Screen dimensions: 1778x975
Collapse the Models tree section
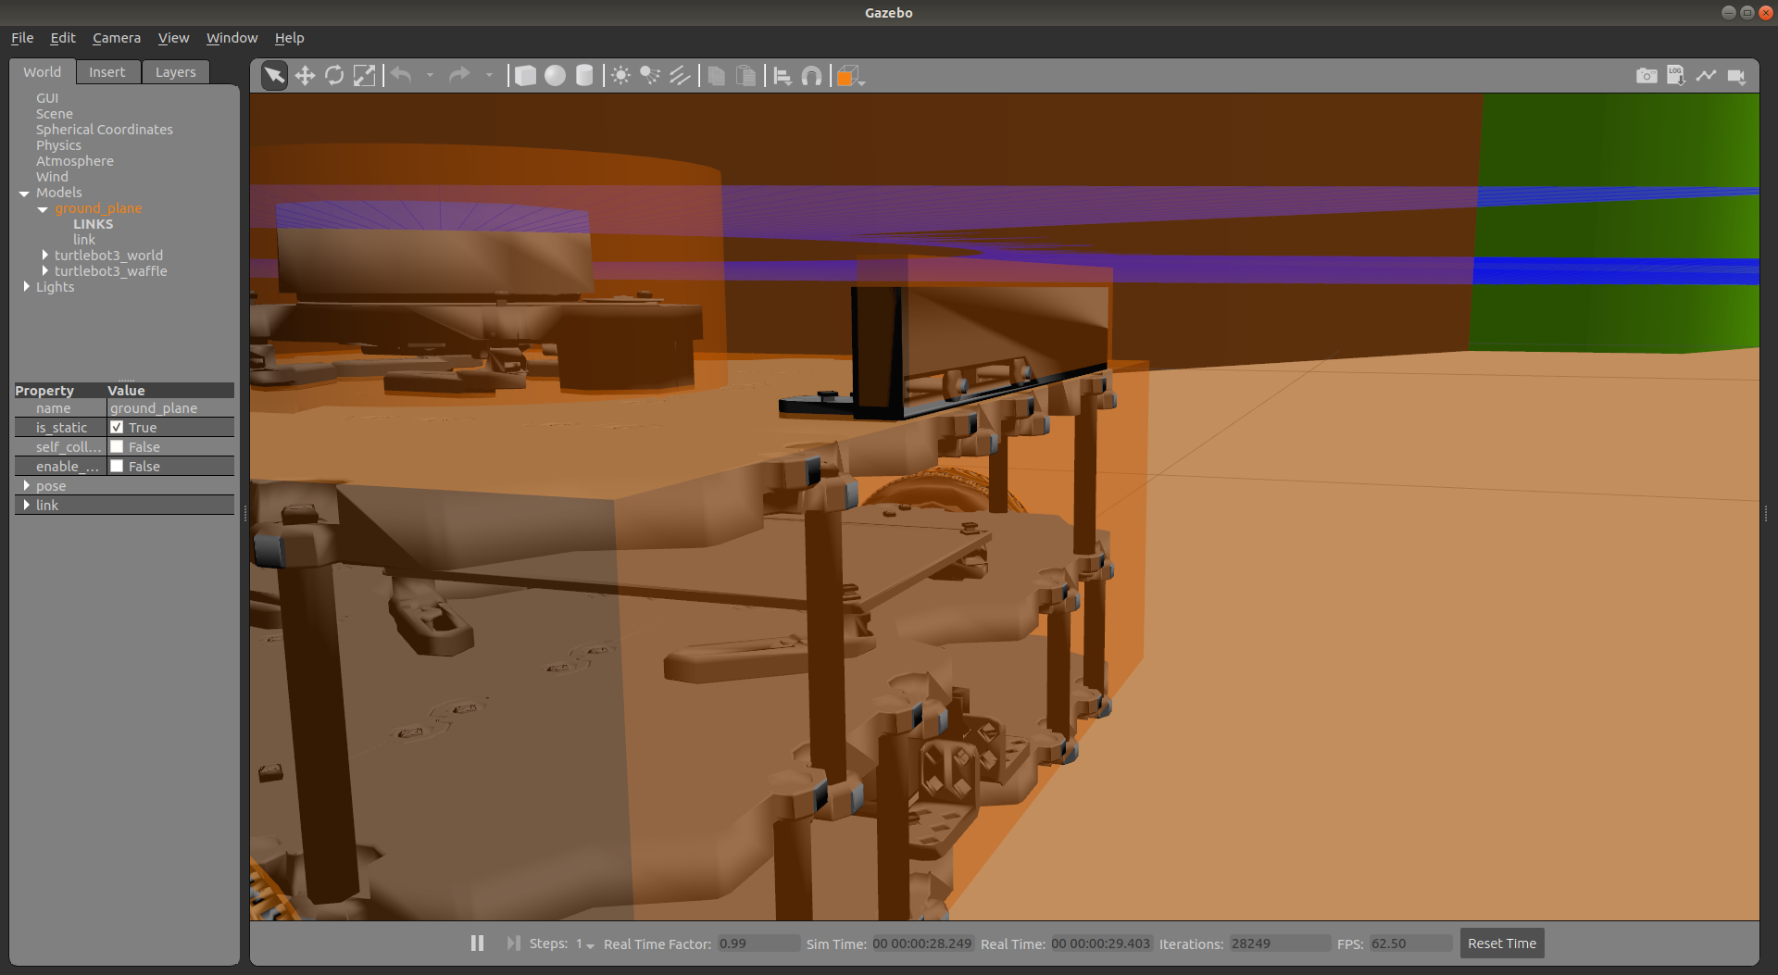point(23,193)
